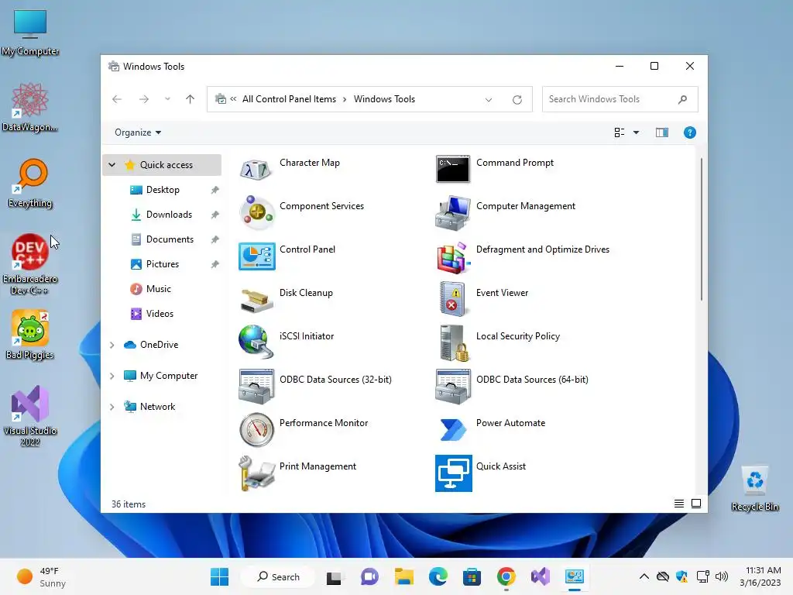Open Microsoft Store from the taskbar
Viewport: 793px width, 595px height.
coord(472,576)
